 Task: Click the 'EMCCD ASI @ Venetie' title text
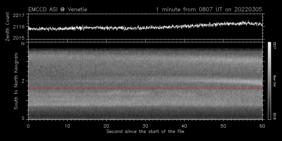pos(58,9)
